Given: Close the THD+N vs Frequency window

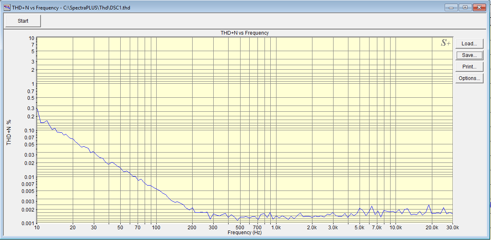Looking at the screenshot, I should [479, 7].
